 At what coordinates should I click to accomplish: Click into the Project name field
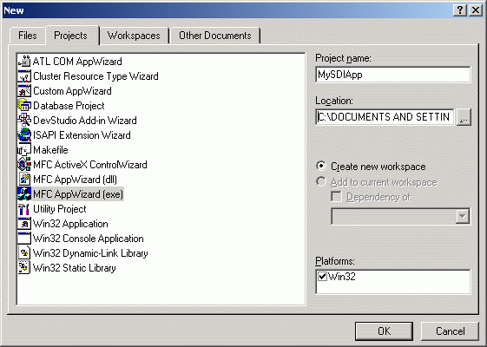(x=393, y=75)
